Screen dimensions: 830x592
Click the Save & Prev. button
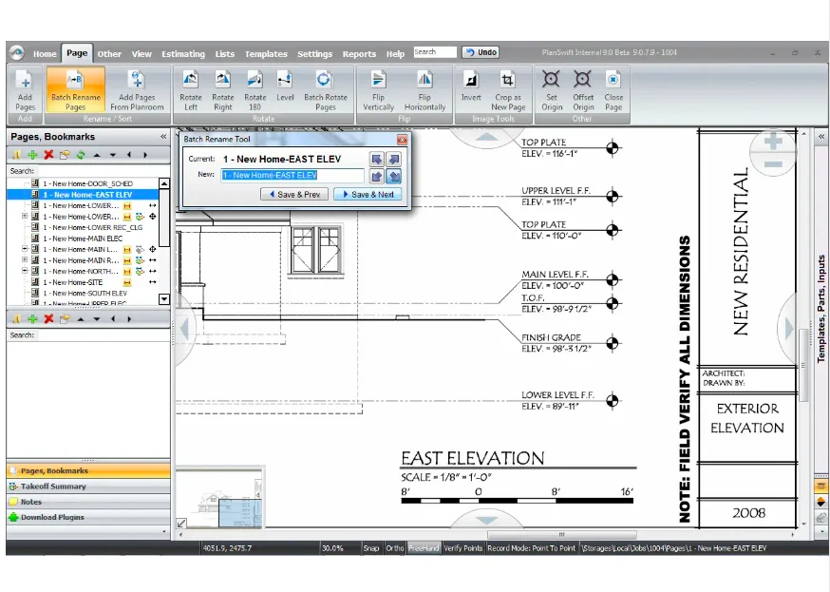point(294,194)
